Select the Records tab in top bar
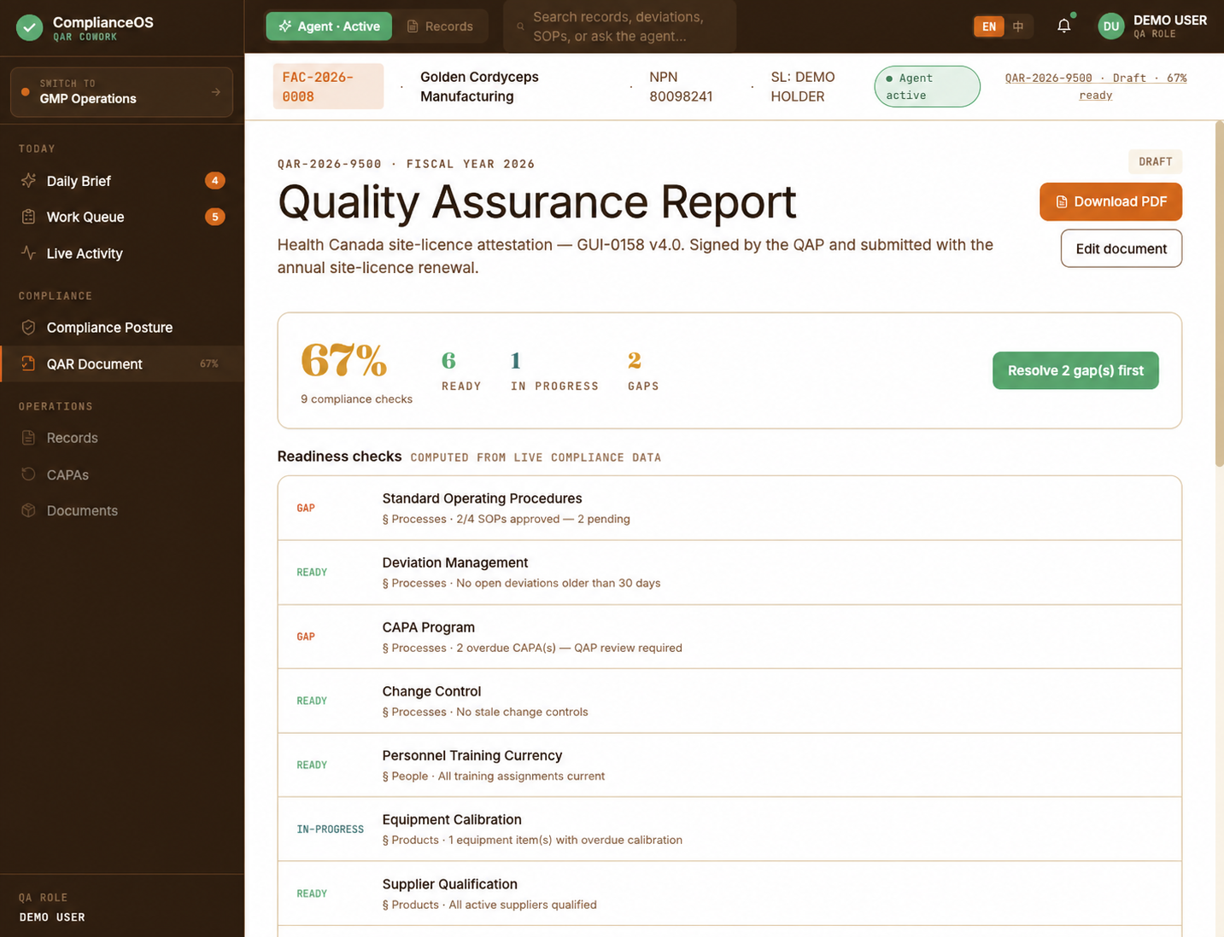This screenshot has height=937, width=1224. pos(439,26)
